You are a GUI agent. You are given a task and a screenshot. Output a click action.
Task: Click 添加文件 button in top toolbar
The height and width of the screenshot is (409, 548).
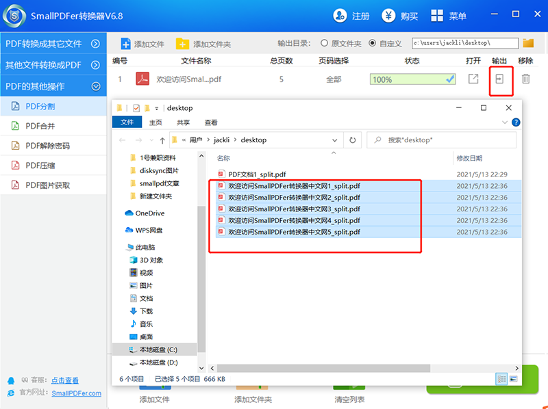tap(142, 44)
